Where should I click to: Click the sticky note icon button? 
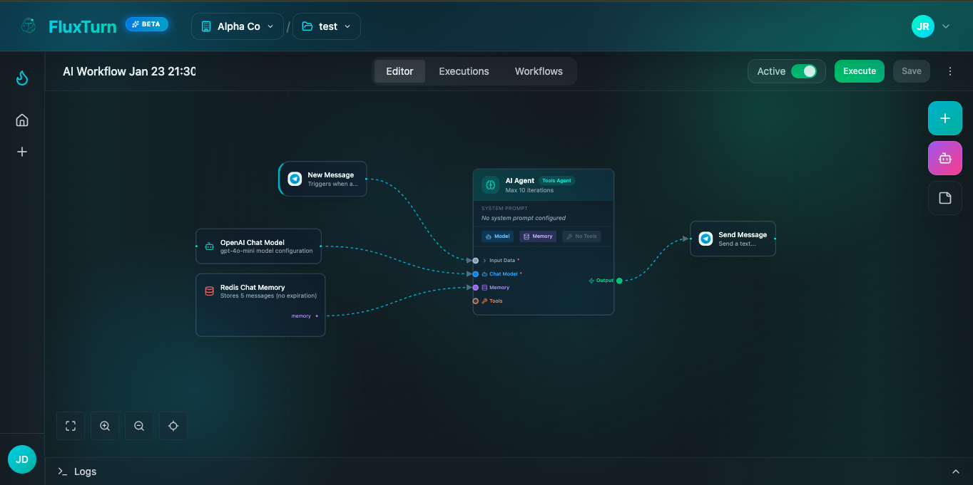[945, 198]
